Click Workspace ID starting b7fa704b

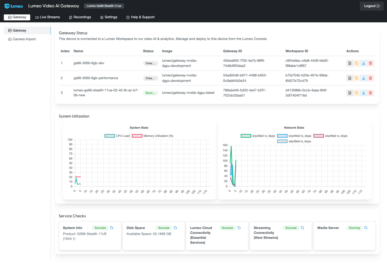point(307,78)
